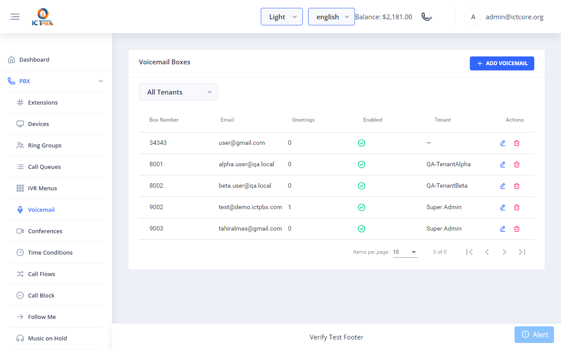This screenshot has height=350, width=561.
Task: Click enabled checkmark for box 8001
Action: tap(362, 164)
